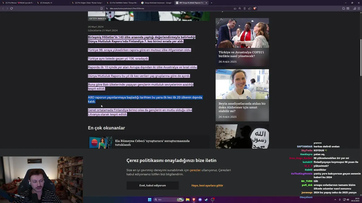The image size is (362, 203).
Task: Open Türkiye ve Avustralya COP31 article
Action: [x=241, y=54]
